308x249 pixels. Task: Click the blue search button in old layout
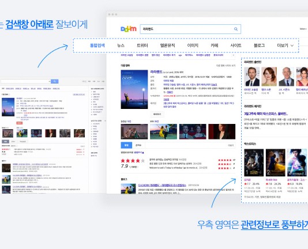point(55,81)
